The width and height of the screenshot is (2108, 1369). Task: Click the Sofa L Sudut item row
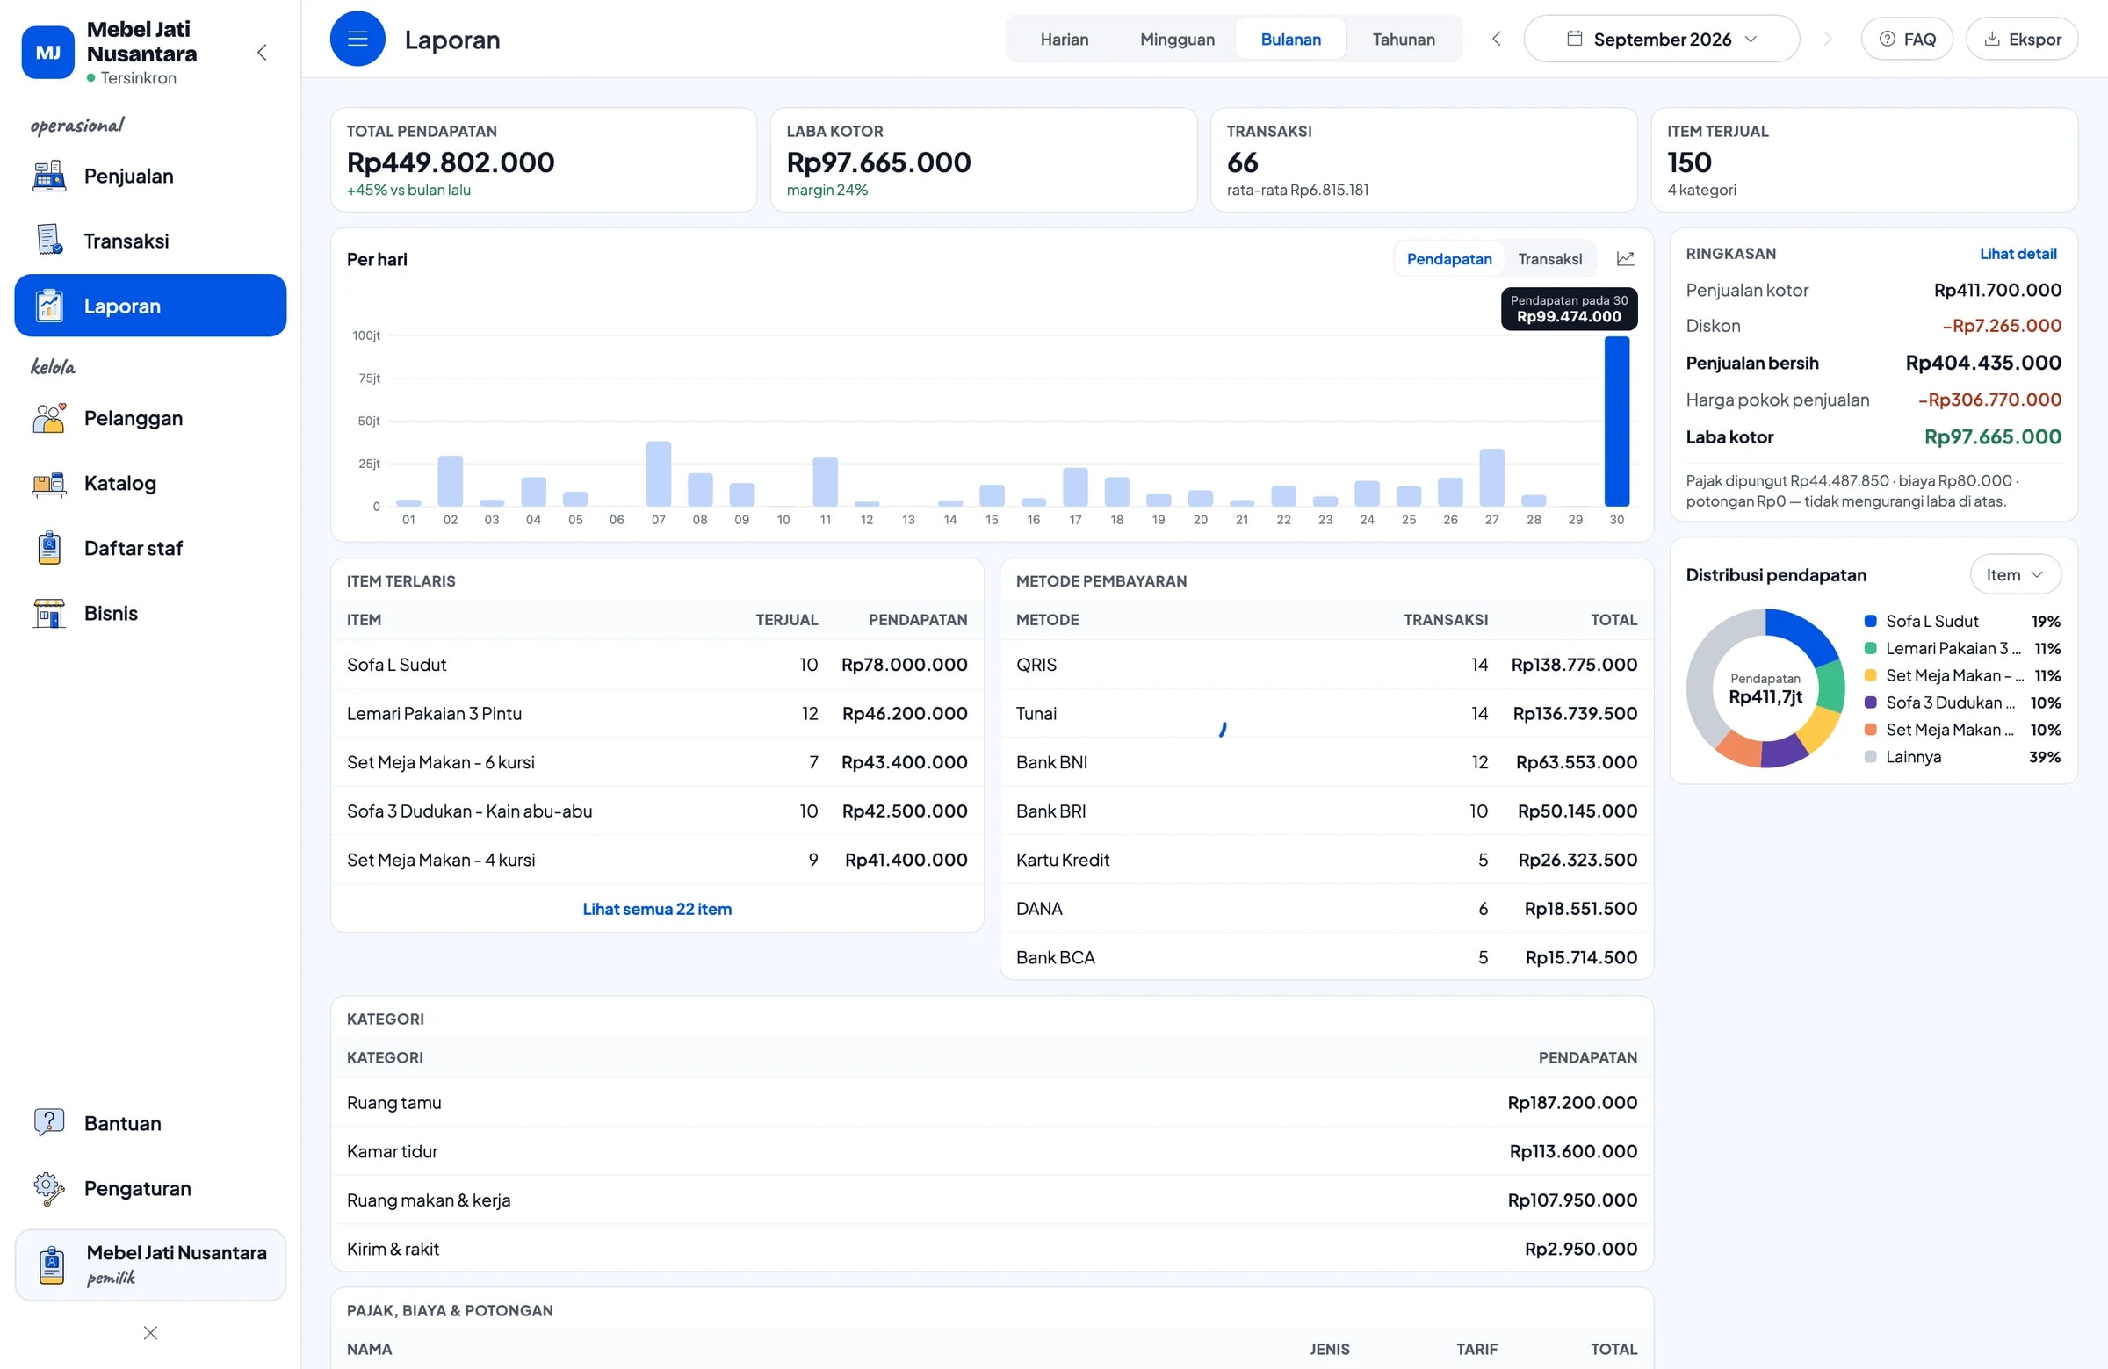pyautogui.click(x=657, y=664)
